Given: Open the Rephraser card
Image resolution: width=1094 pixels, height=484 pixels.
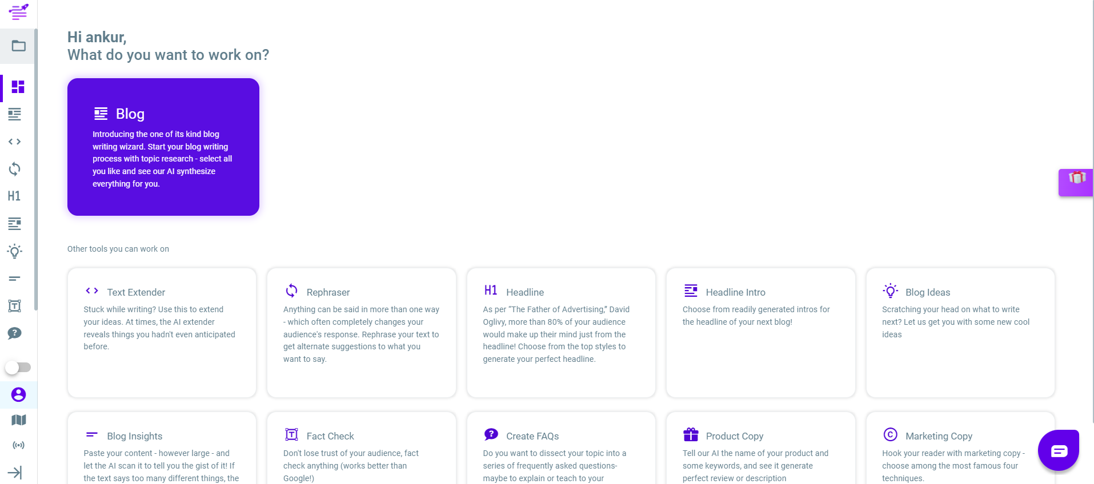Looking at the screenshot, I should click(362, 333).
